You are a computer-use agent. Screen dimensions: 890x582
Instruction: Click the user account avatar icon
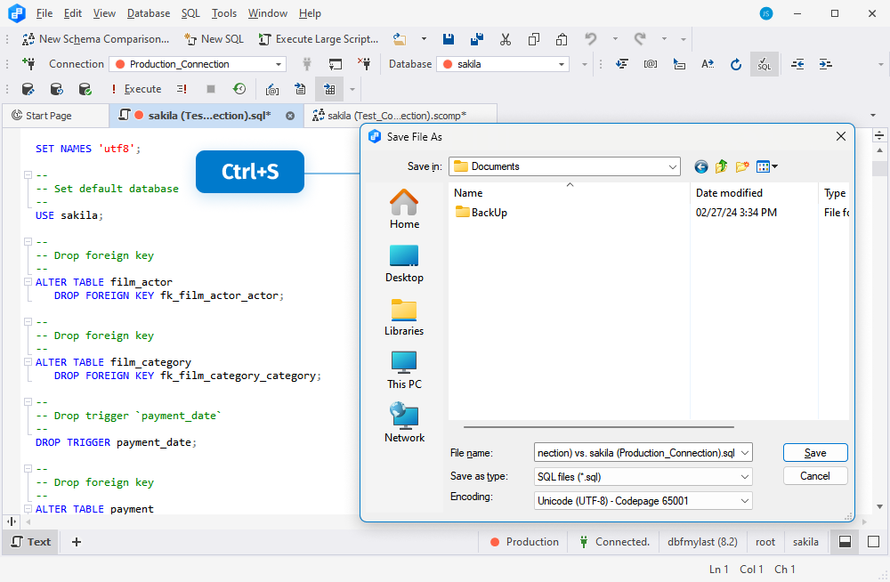tap(766, 13)
